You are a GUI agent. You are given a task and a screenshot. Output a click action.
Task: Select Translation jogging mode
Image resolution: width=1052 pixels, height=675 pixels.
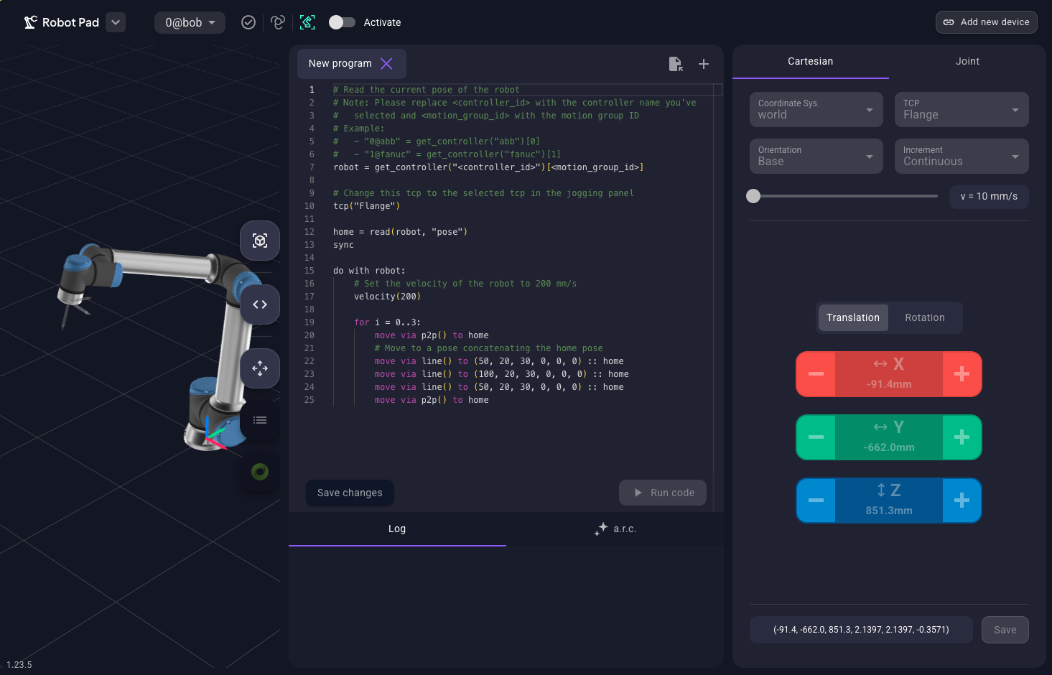pos(853,318)
